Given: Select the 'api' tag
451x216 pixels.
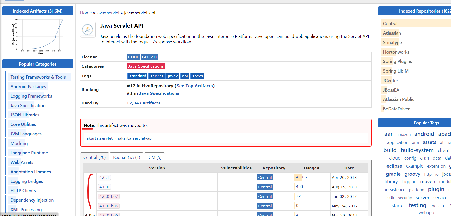Looking at the screenshot, I should pyautogui.click(x=185, y=76).
